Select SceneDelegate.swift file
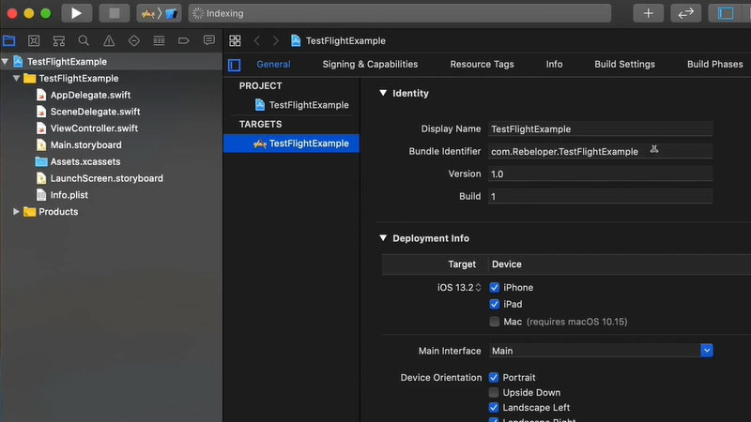Viewport: 751px width, 422px height. (x=95, y=112)
